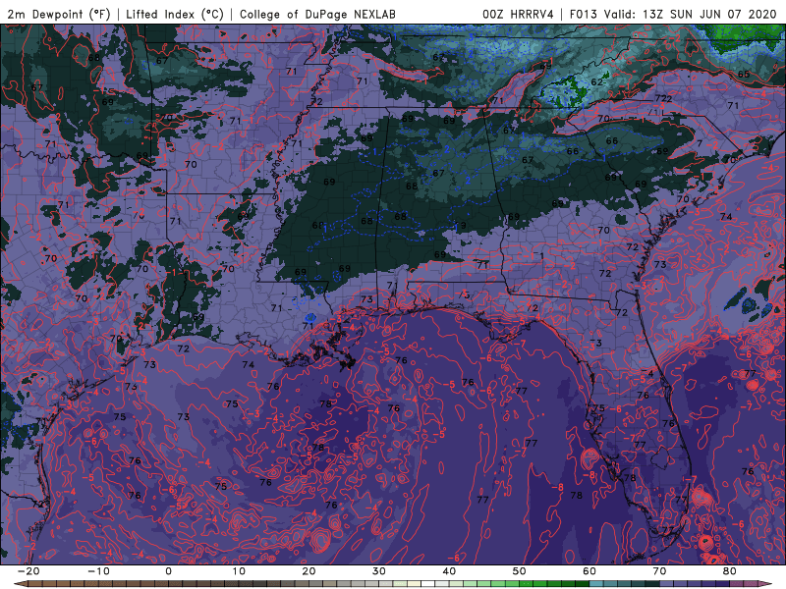The image size is (786, 589).
Task: Click the 10 label on the color scale
Action: [x=239, y=571]
